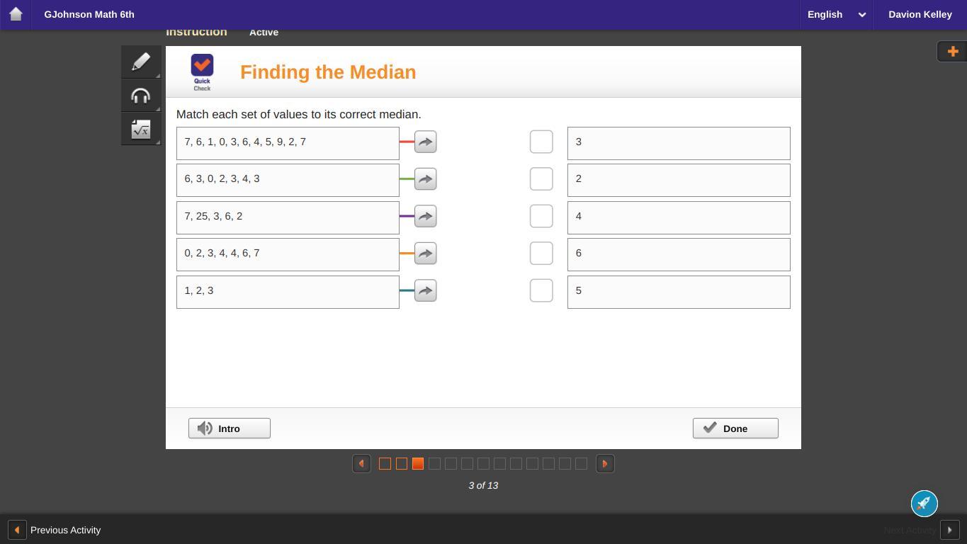Open the English language dropdown
The image size is (967, 544).
[836, 14]
